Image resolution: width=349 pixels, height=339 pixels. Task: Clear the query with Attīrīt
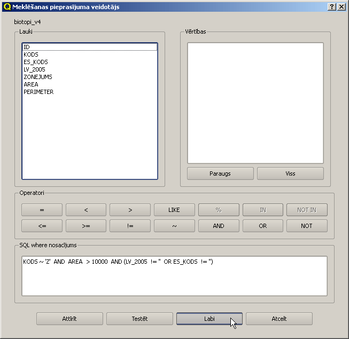pyautogui.click(x=69, y=319)
